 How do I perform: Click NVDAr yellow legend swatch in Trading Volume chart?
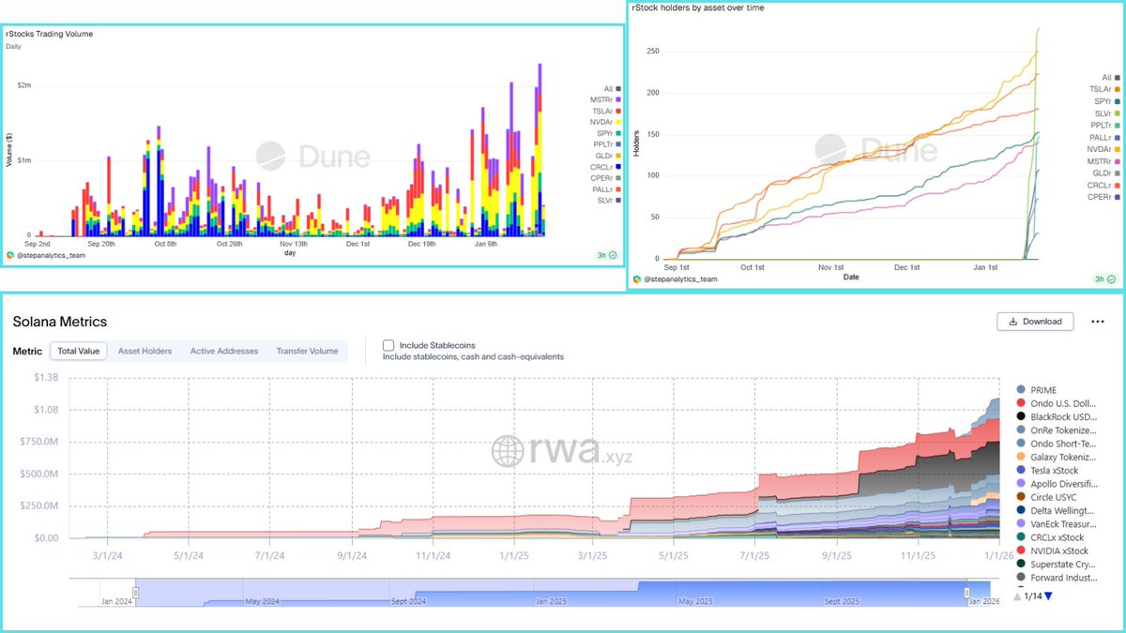[618, 123]
